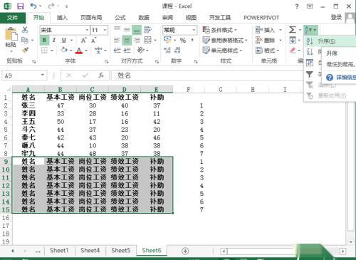
Task: Open the font size dropdown
Action: click(x=105, y=30)
